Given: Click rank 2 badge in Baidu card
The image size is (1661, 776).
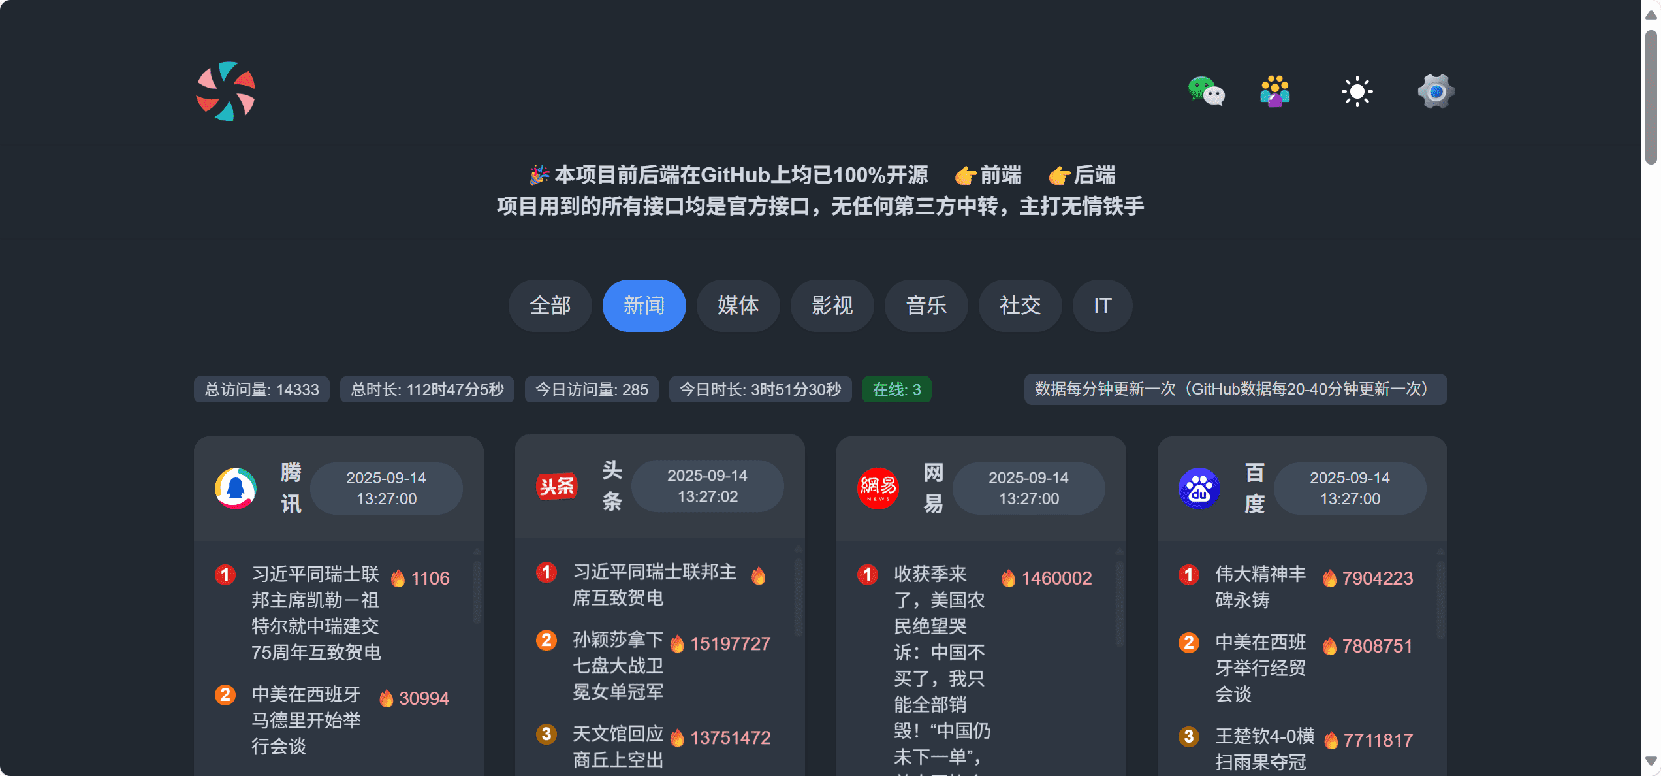Looking at the screenshot, I should click(1189, 642).
